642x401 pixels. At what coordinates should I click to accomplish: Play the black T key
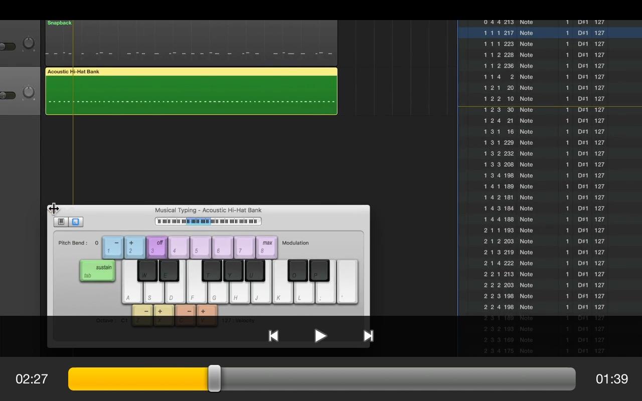pos(212,270)
